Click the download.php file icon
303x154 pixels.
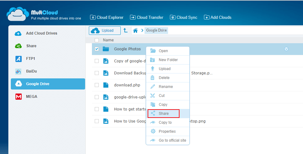(106, 85)
